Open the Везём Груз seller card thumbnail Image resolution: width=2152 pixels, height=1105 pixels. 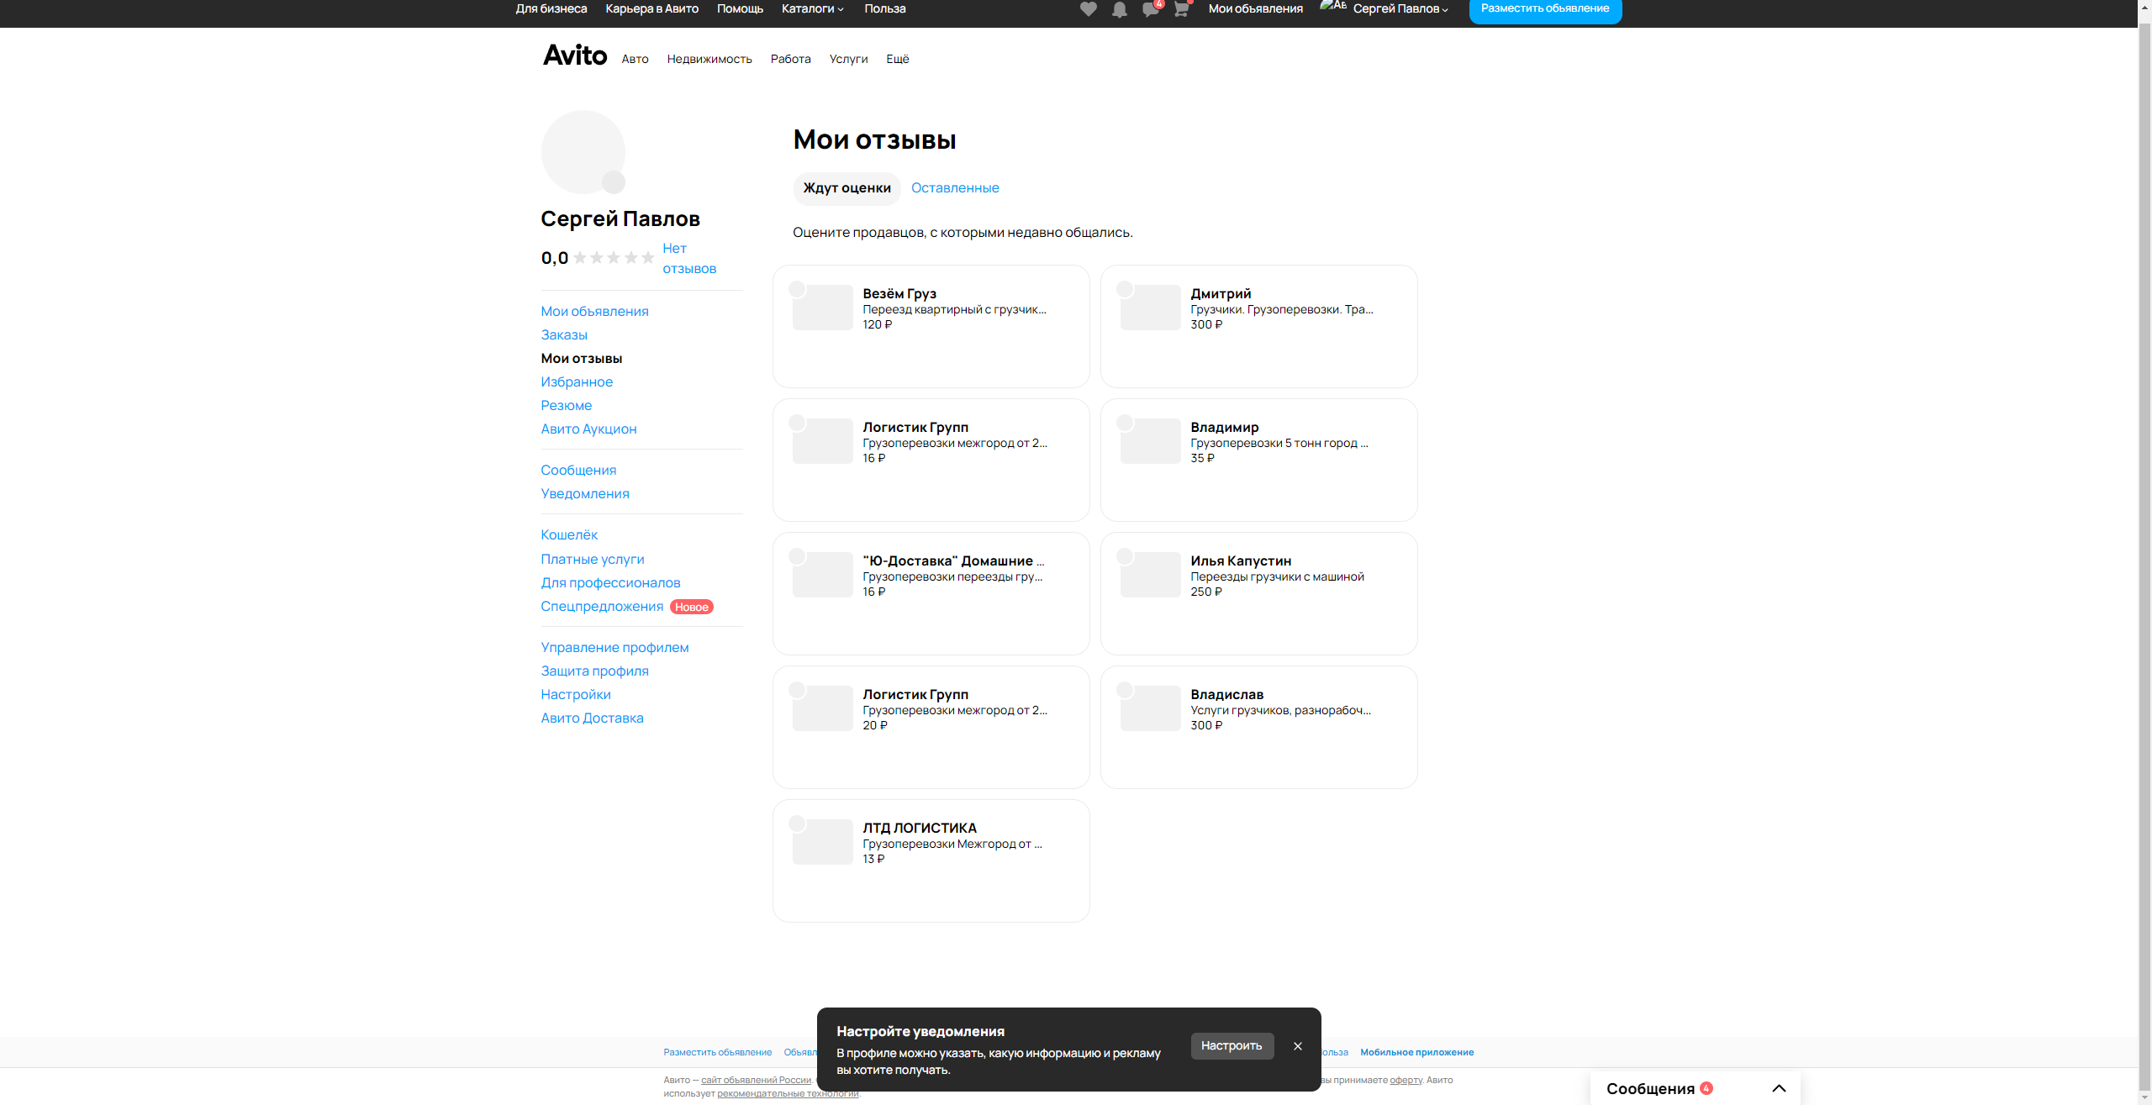tap(822, 308)
